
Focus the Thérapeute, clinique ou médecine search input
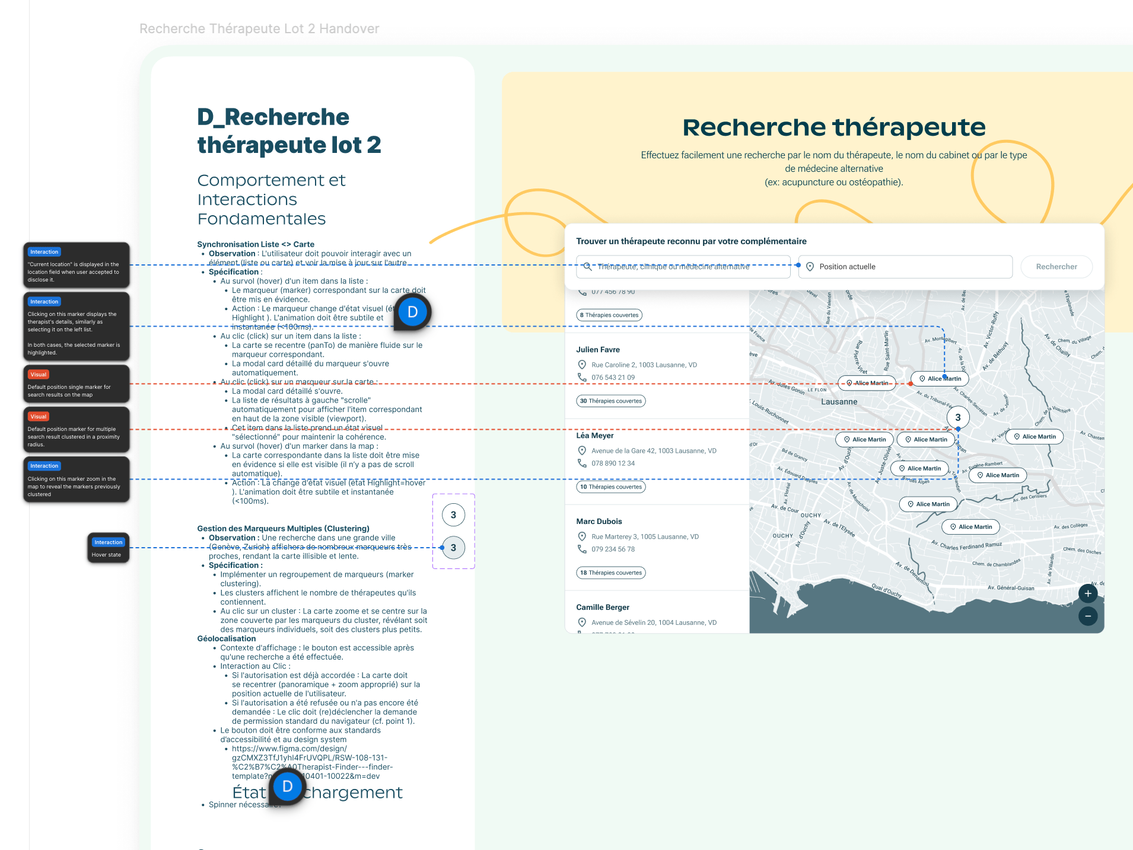(x=688, y=267)
